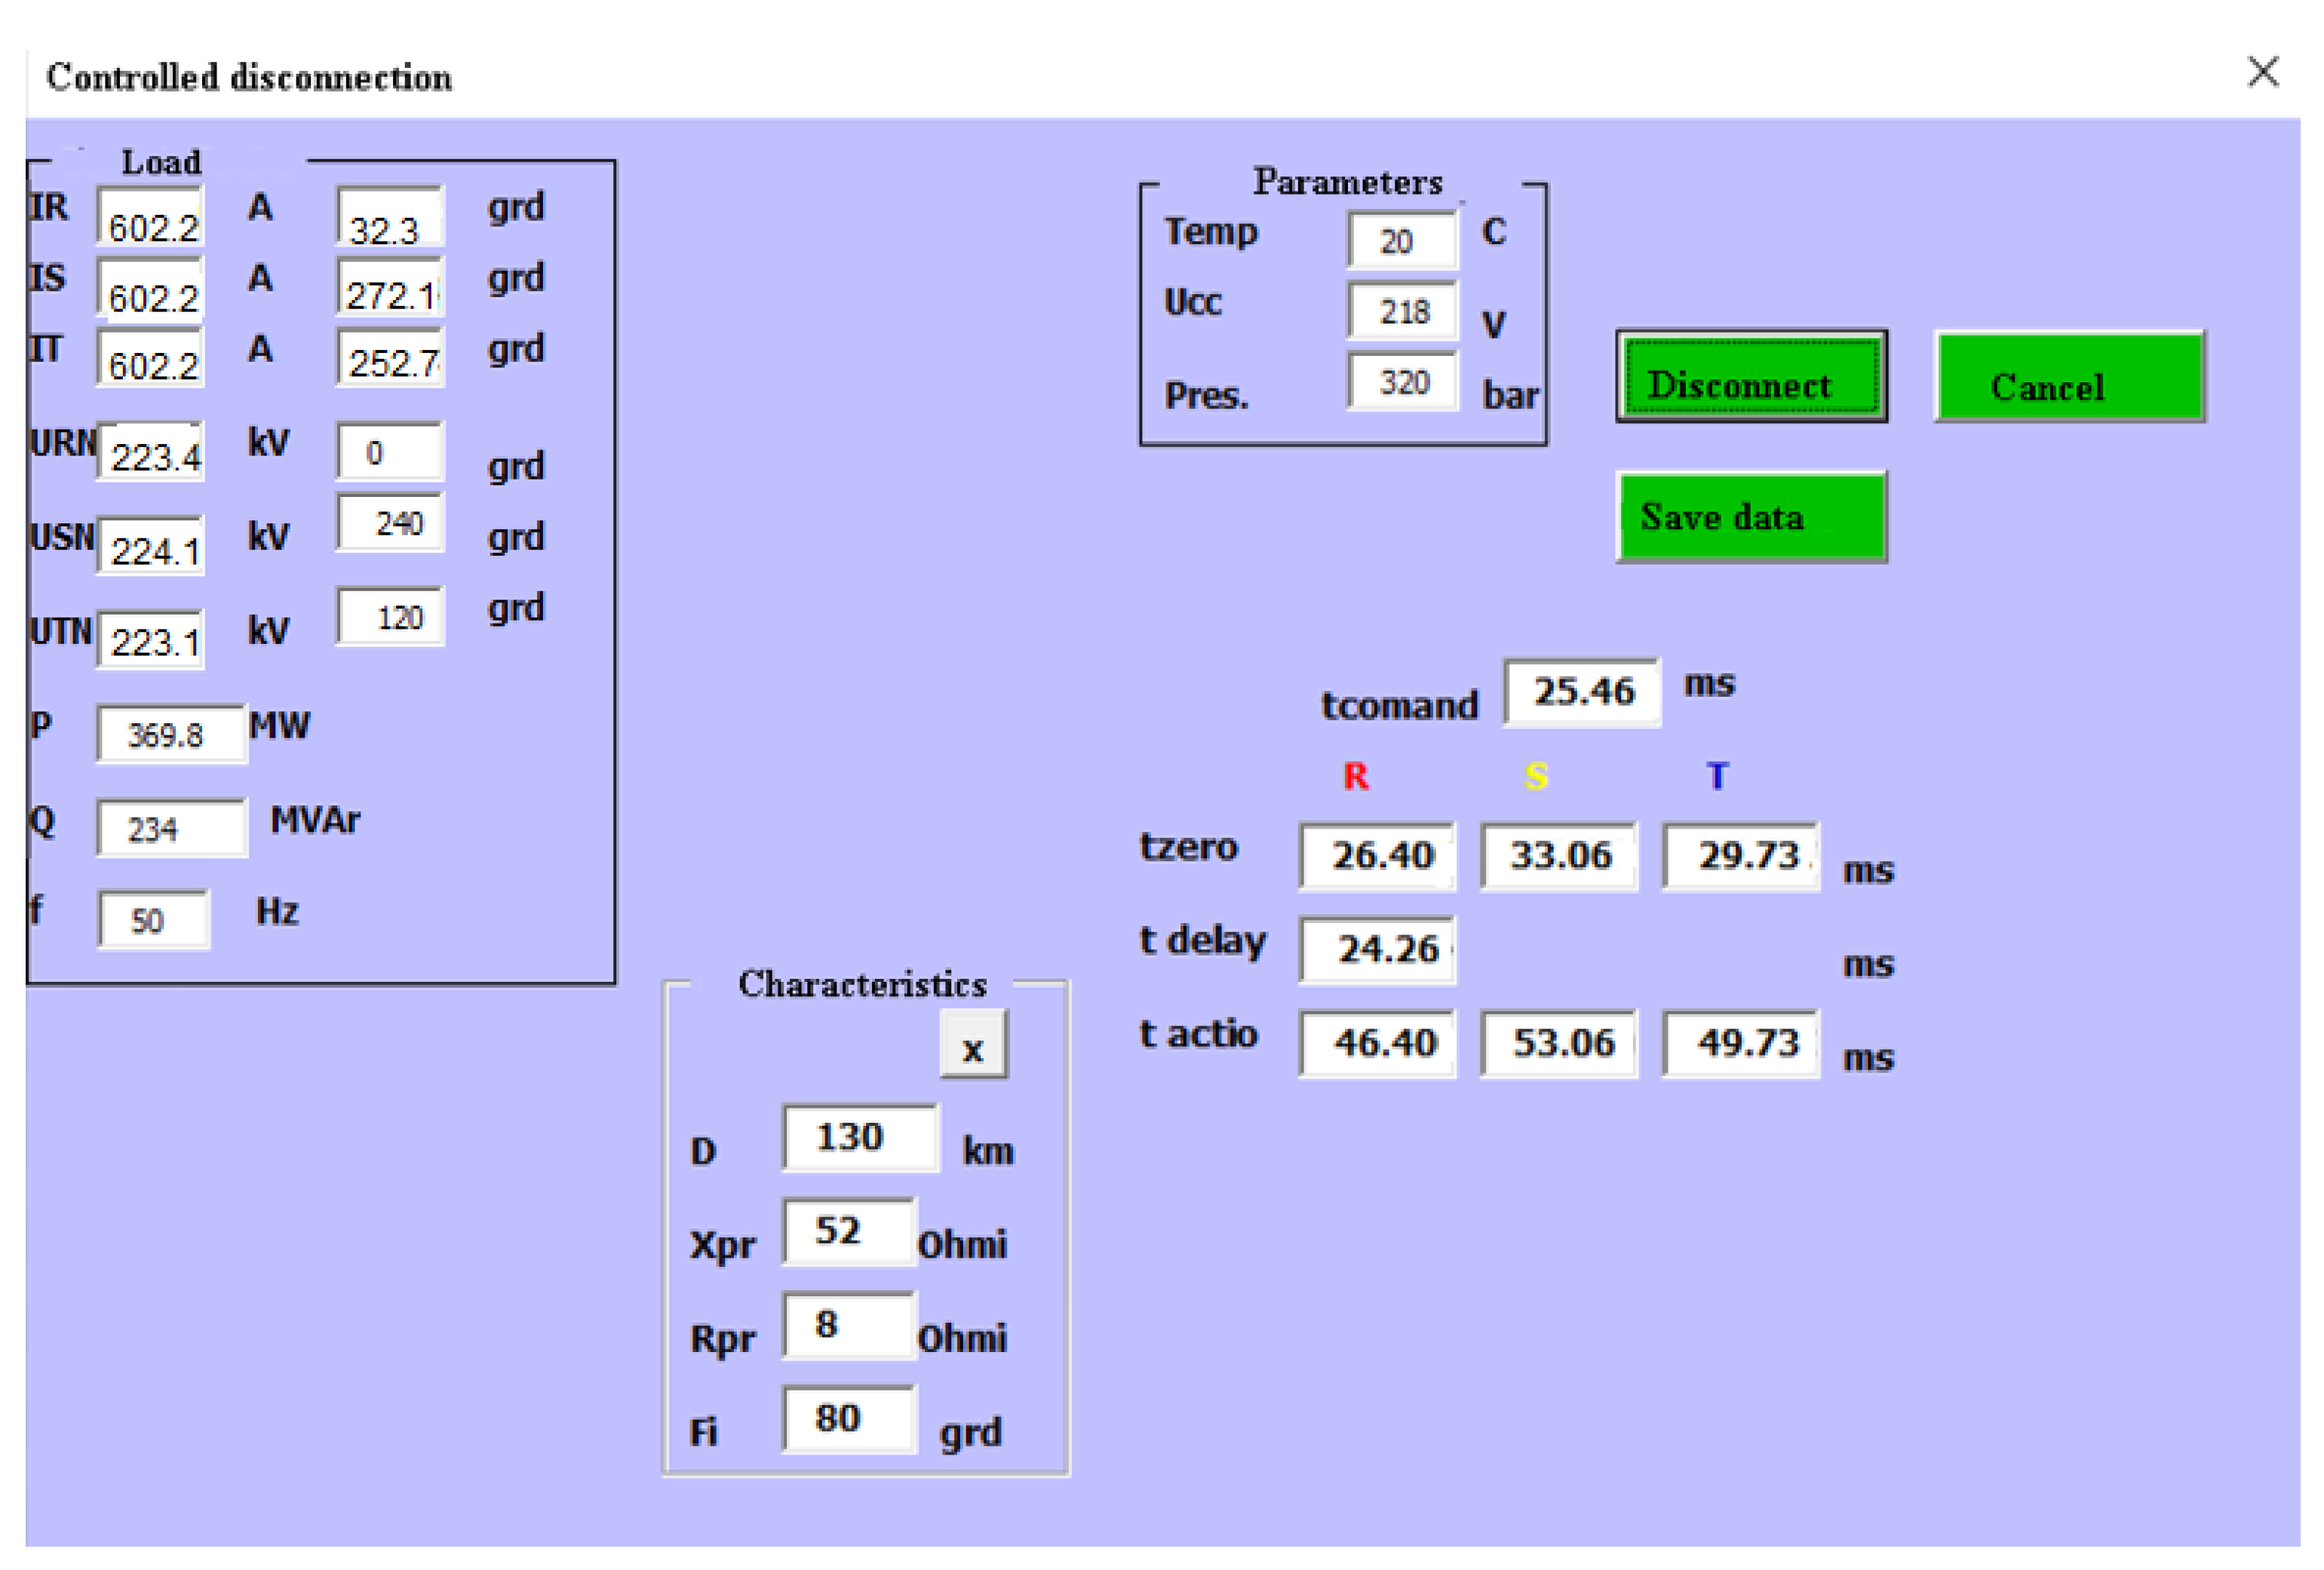Select the Rpr field showing 8

click(848, 1326)
